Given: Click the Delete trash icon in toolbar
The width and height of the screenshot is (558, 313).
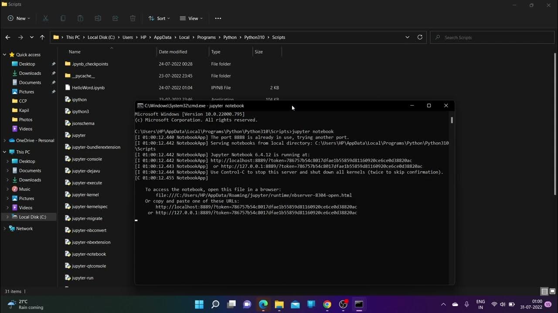Looking at the screenshot, I should tap(133, 18).
